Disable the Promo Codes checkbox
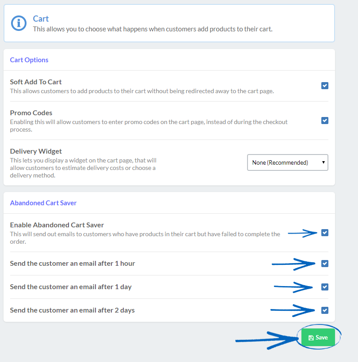 pyautogui.click(x=325, y=121)
